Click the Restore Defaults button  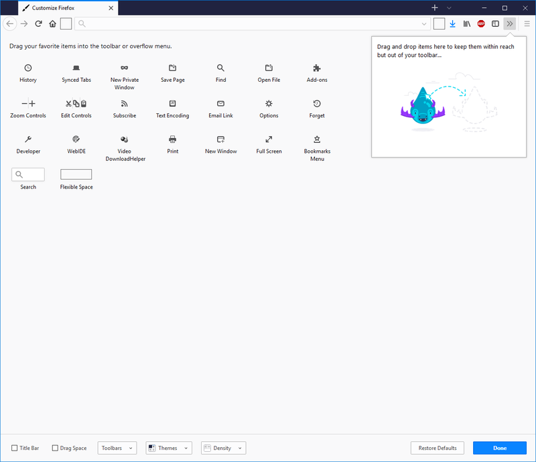pos(438,448)
